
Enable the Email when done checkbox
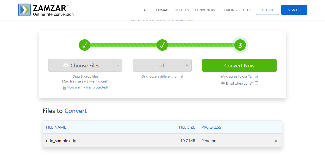pyautogui.click(x=256, y=83)
